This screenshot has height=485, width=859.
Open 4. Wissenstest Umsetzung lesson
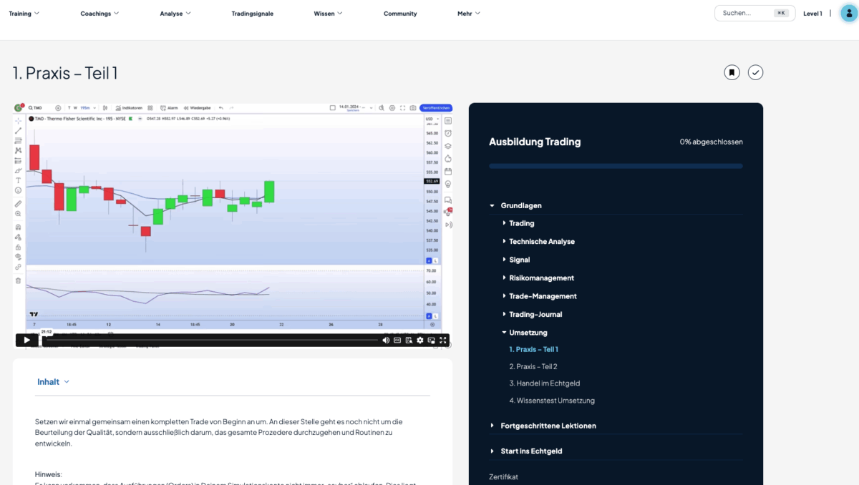pyautogui.click(x=551, y=401)
